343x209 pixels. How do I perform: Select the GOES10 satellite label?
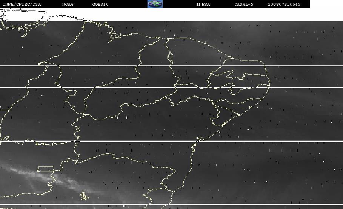coord(100,5)
